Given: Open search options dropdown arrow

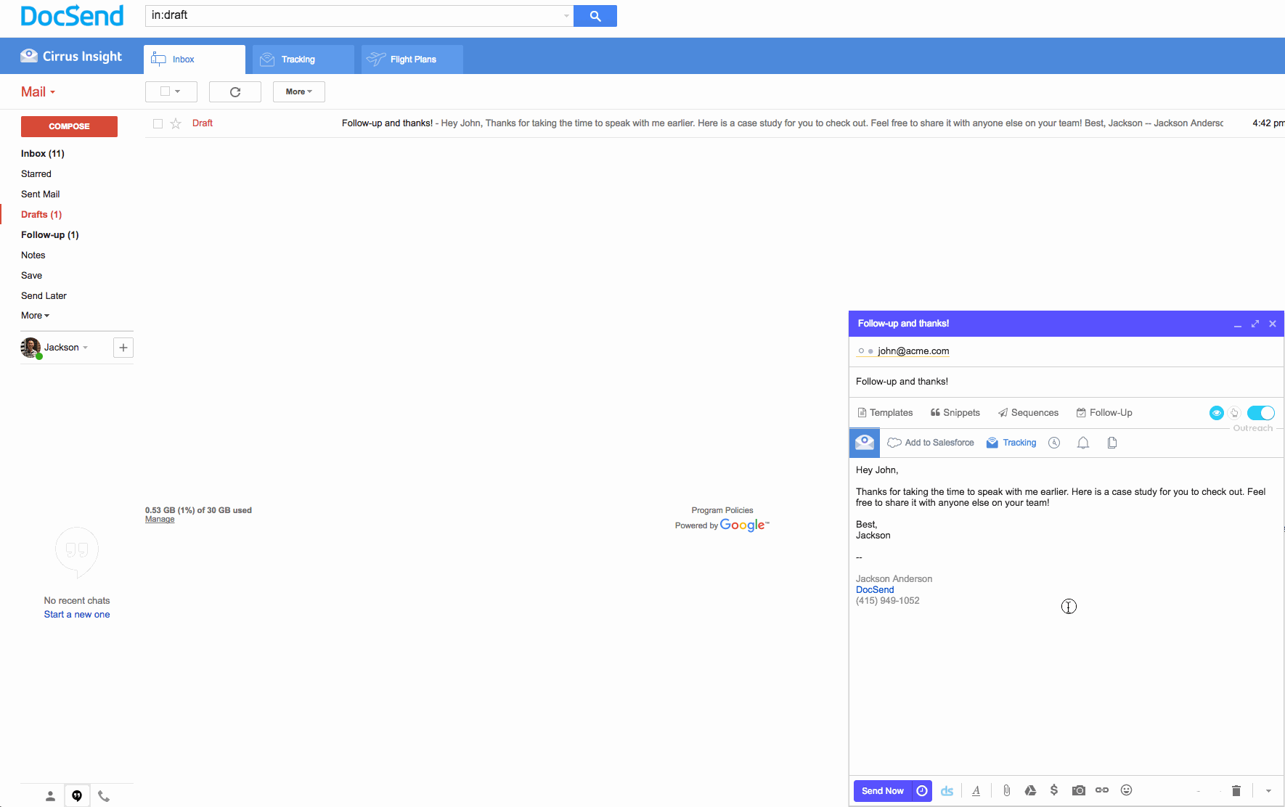Looking at the screenshot, I should [566, 16].
